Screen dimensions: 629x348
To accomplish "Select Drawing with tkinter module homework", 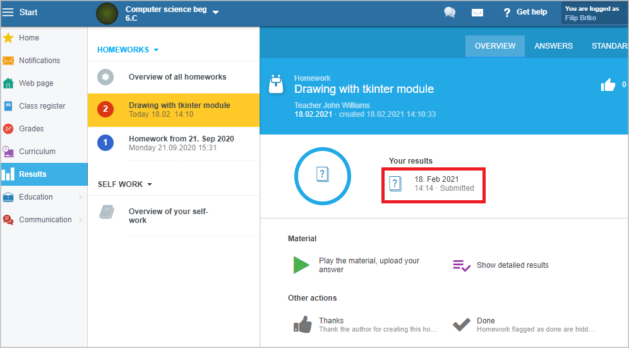I will point(174,110).
